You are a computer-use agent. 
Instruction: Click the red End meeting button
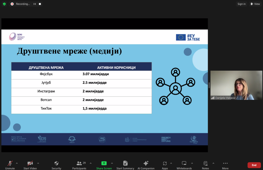254,165
